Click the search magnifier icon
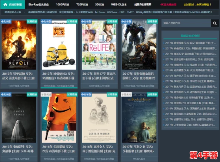This screenshot has width=220, height=162. tap(215, 23)
